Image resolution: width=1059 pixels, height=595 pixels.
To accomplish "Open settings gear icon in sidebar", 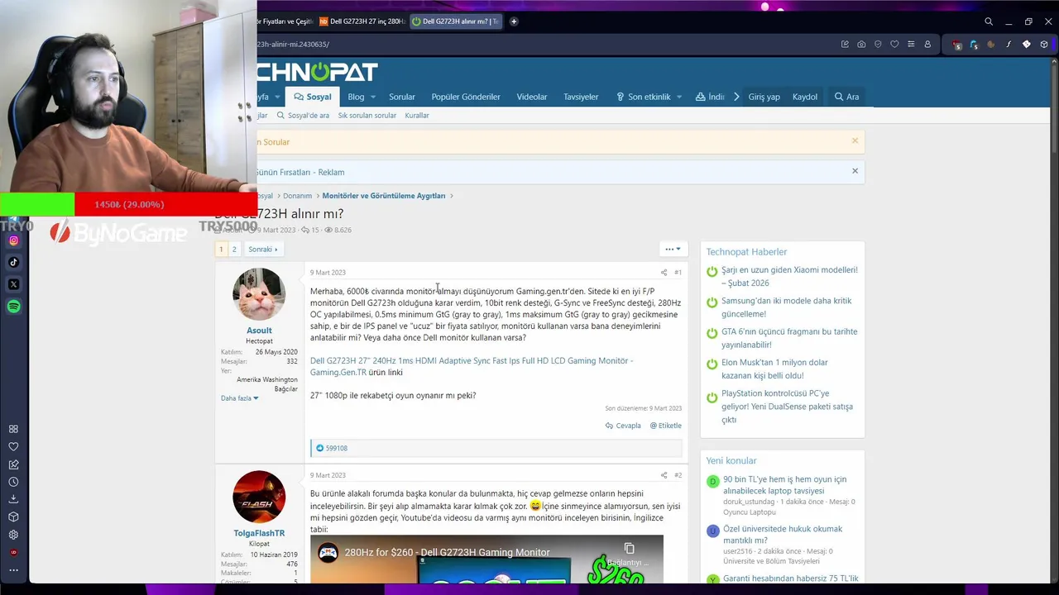I will click(13, 535).
